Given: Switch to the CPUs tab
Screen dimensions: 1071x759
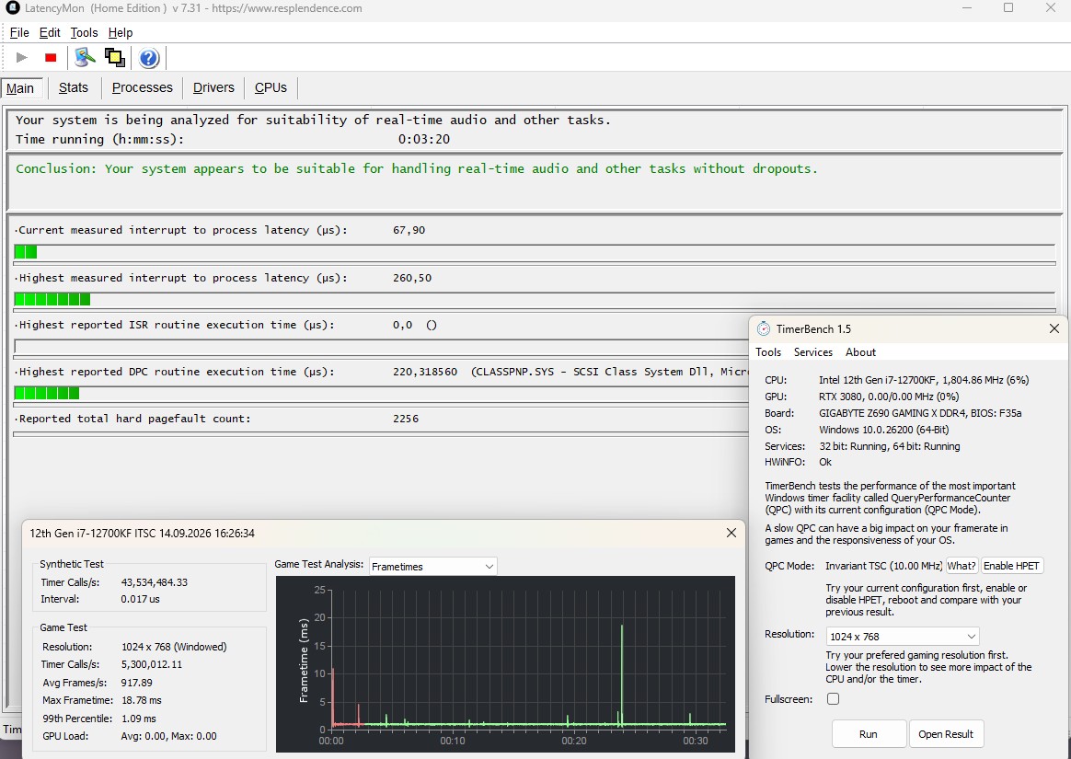Looking at the screenshot, I should [271, 87].
